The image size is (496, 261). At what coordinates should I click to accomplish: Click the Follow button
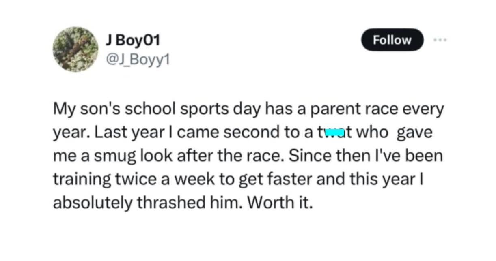point(392,40)
